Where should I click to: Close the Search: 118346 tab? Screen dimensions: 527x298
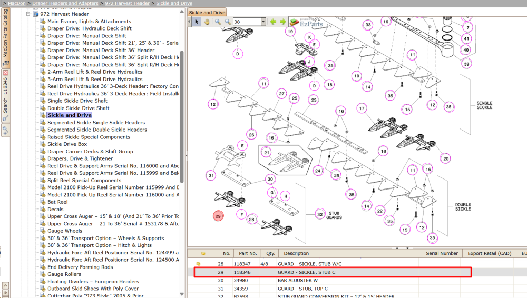tap(5, 73)
